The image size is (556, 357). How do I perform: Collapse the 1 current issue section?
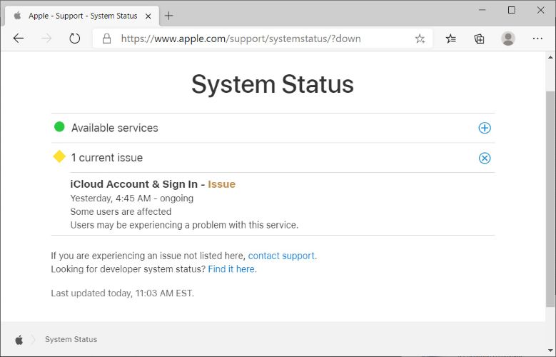pos(484,158)
